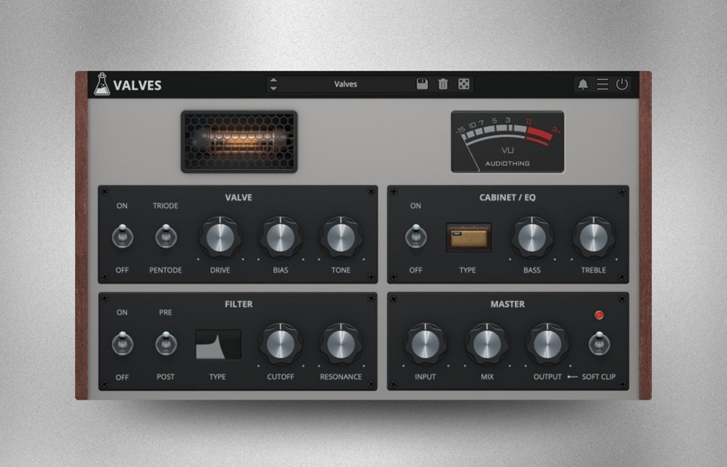Randomize parameters with the dice icon
This screenshot has width=727, height=467.
coord(463,83)
